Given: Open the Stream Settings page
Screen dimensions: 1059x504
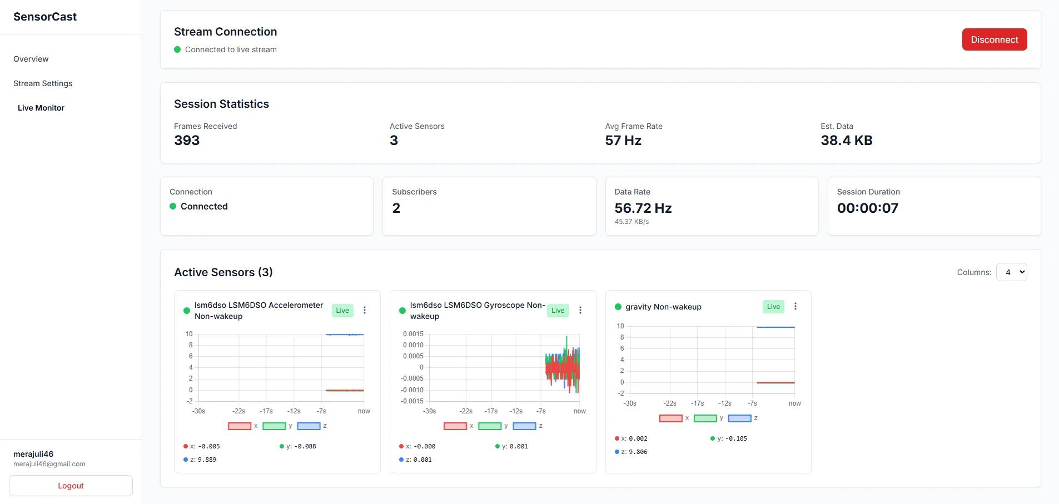Looking at the screenshot, I should (43, 83).
